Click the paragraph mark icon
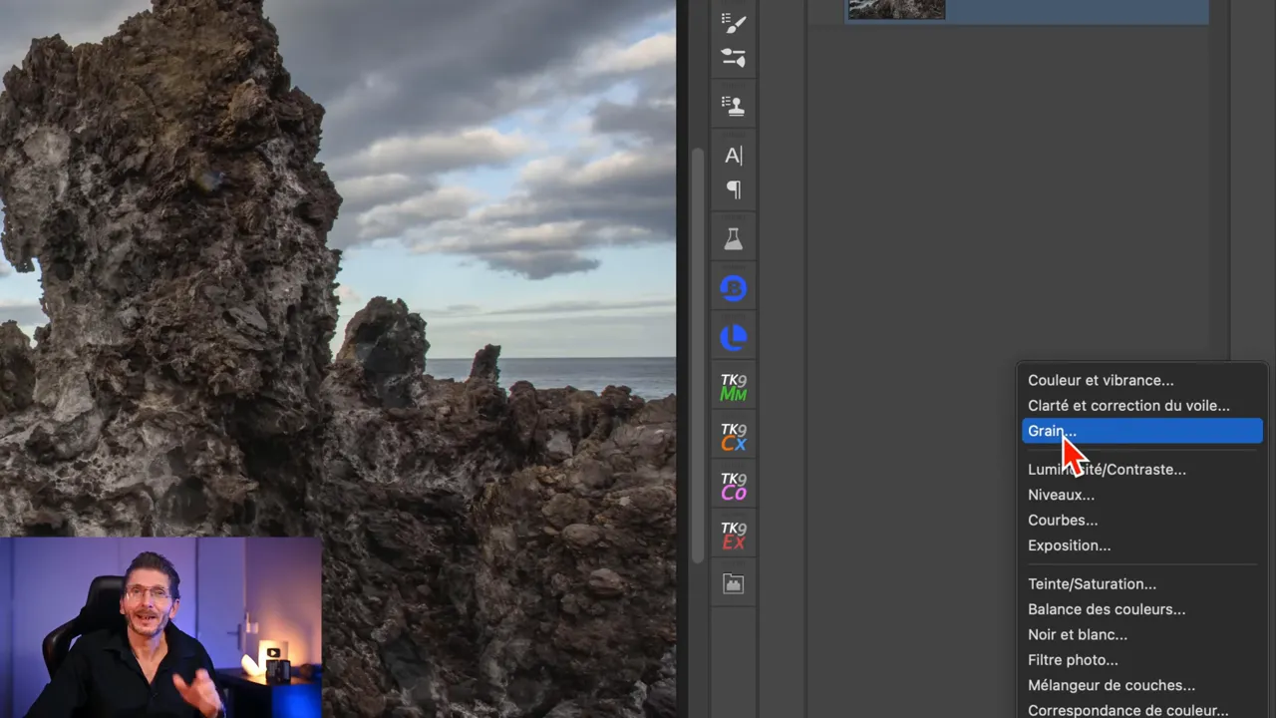 (x=733, y=189)
